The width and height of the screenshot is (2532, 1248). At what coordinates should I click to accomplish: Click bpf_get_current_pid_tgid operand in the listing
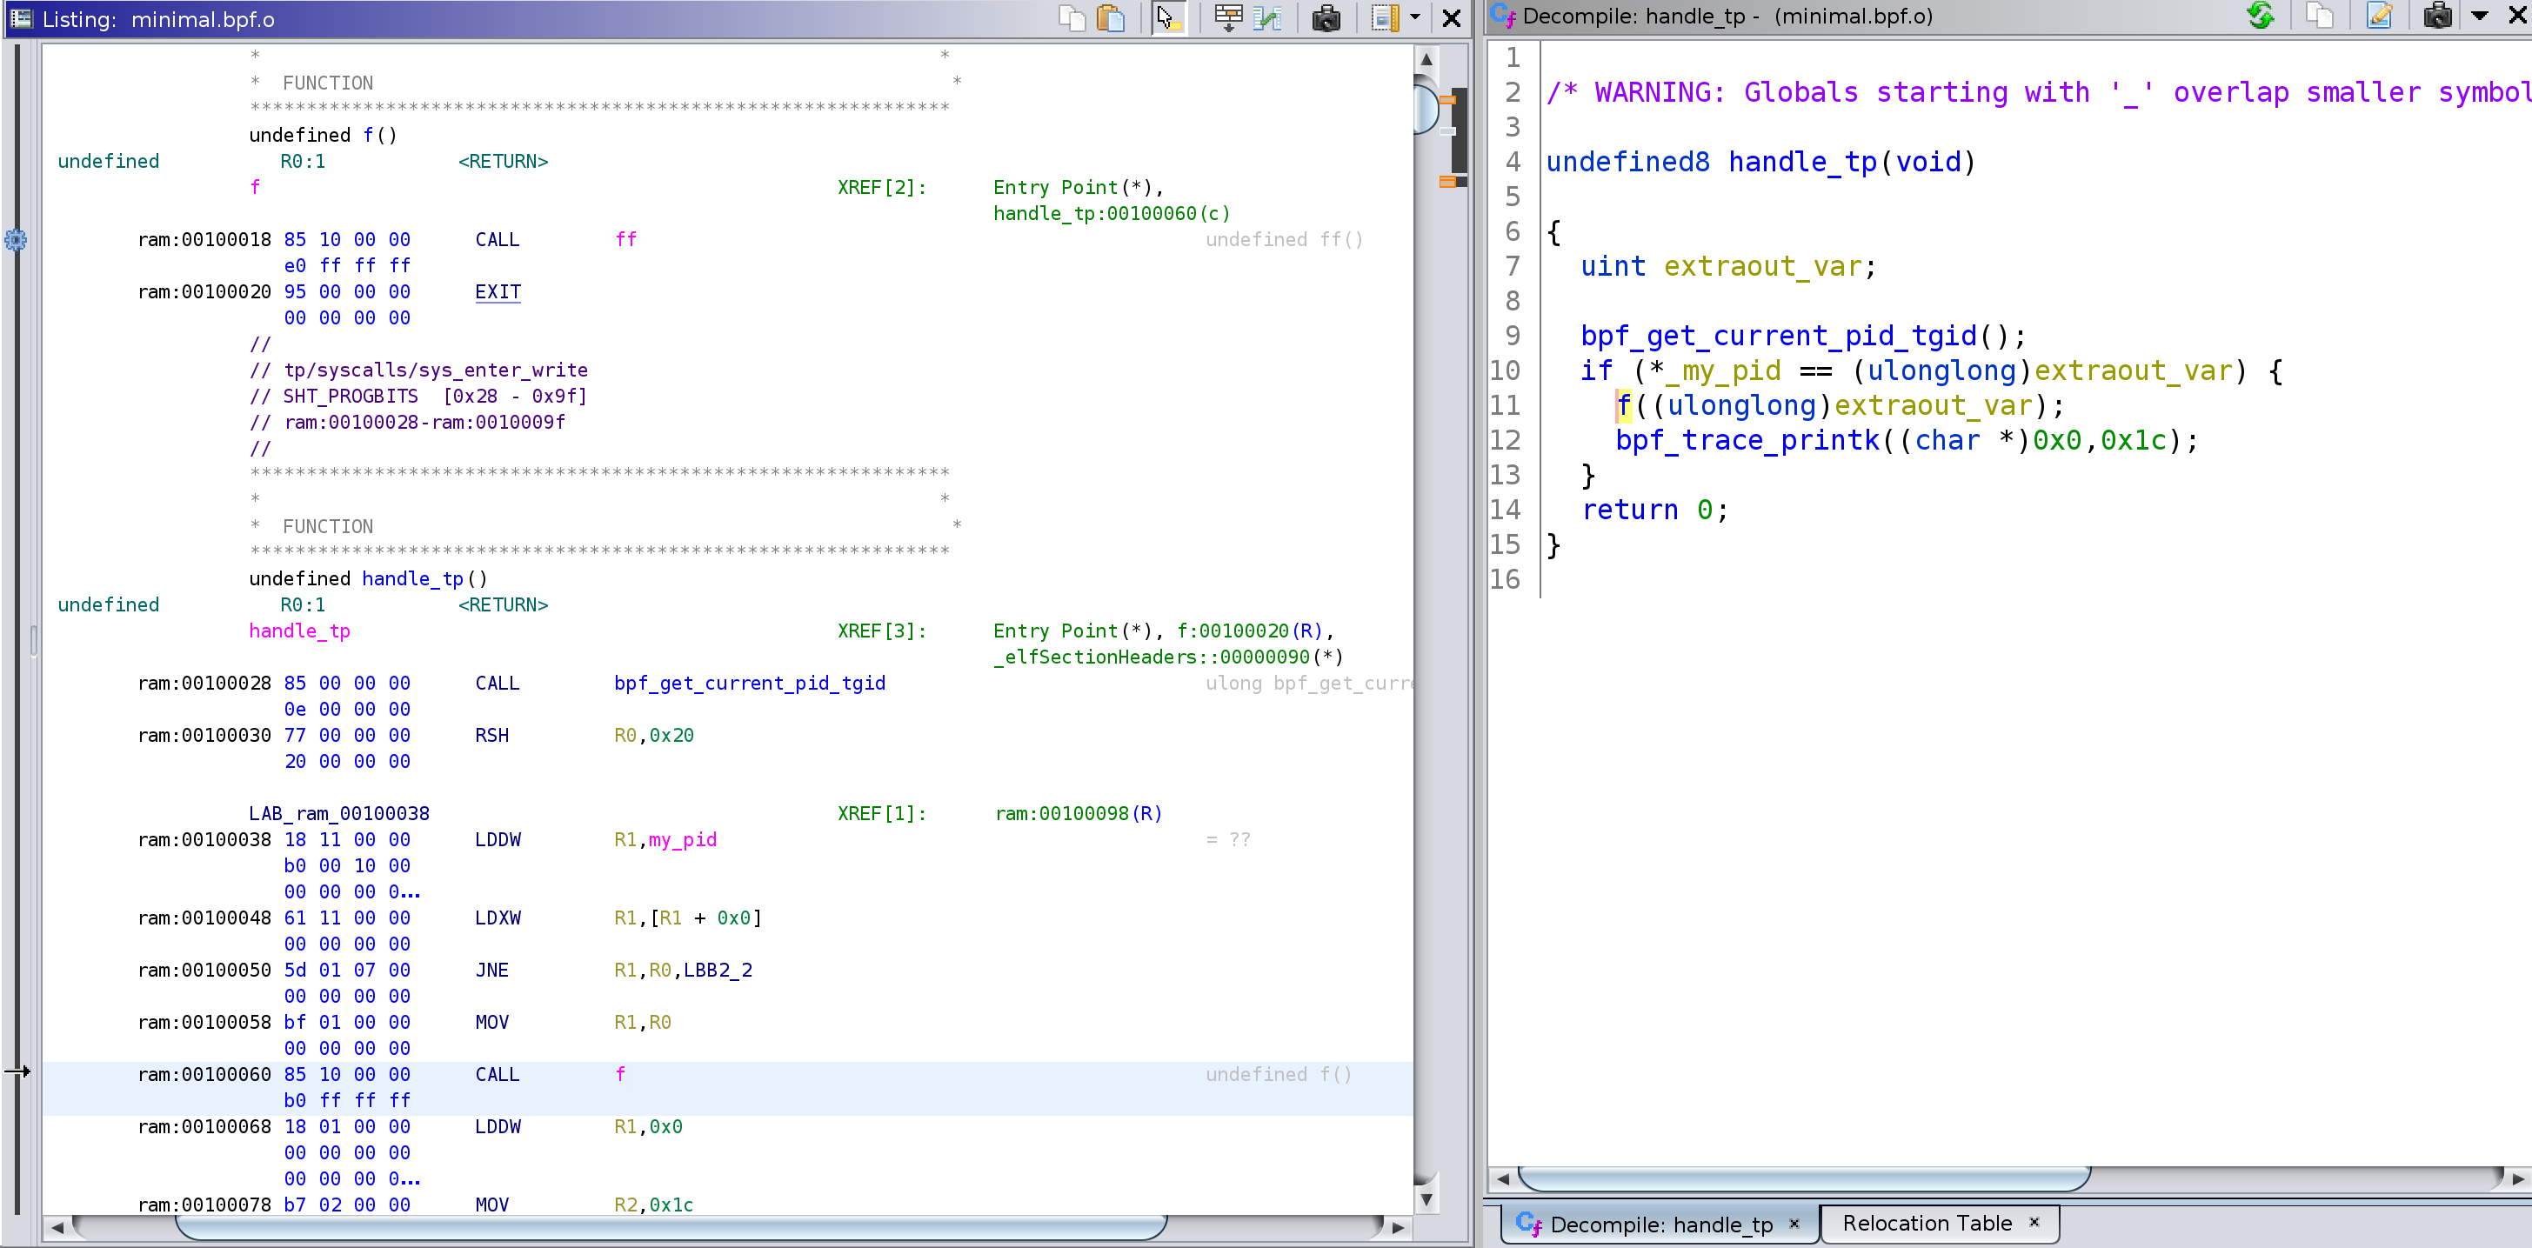click(749, 683)
